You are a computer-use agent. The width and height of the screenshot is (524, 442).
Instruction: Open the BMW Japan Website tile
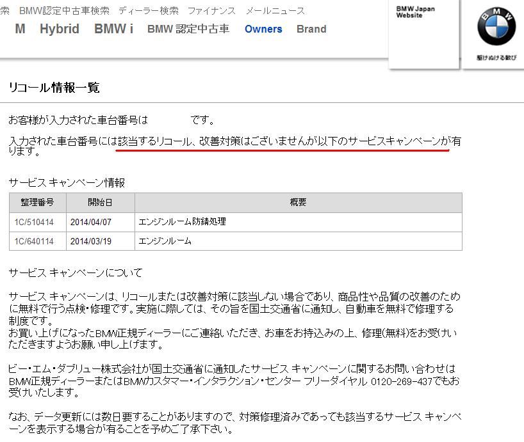(423, 34)
